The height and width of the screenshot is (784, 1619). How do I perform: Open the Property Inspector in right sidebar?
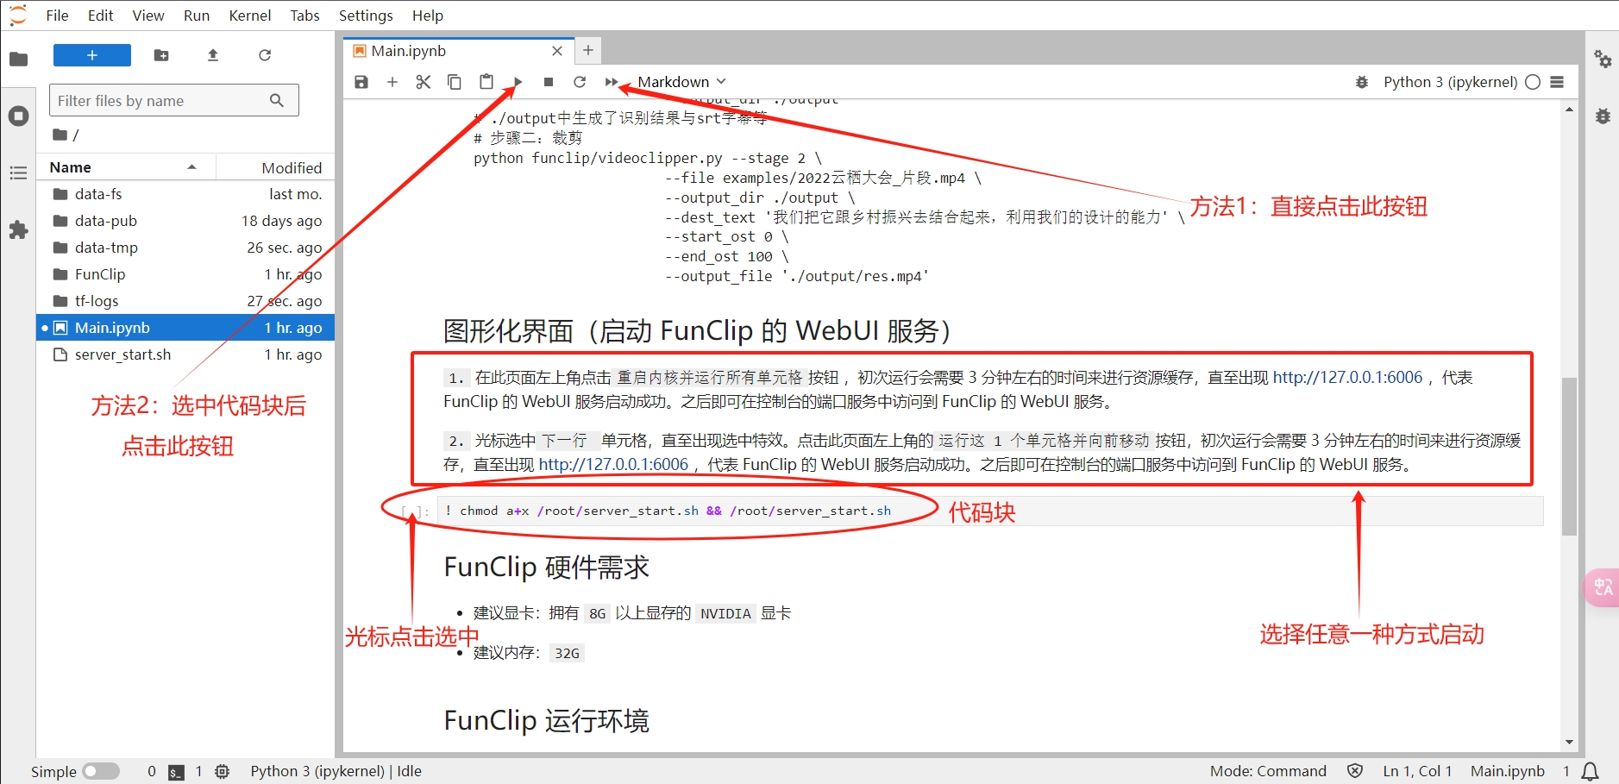pos(1603,59)
